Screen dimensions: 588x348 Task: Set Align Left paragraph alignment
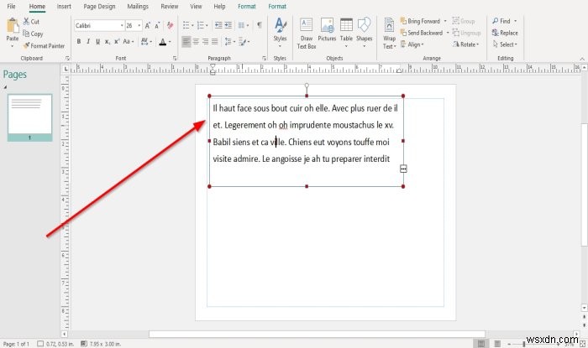point(186,42)
